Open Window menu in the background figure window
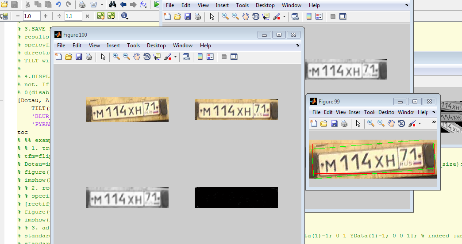 (x=291, y=5)
